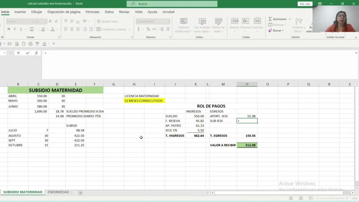Screen dimensions: 359x202
Task: Open the Fórmulas ribbon tab
Action: (x=93, y=12)
